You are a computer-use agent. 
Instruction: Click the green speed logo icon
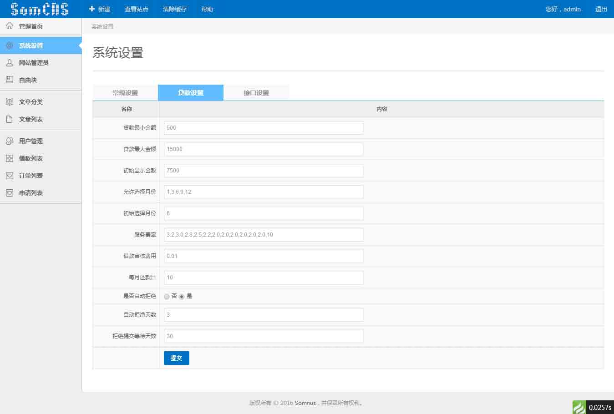coord(579,407)
